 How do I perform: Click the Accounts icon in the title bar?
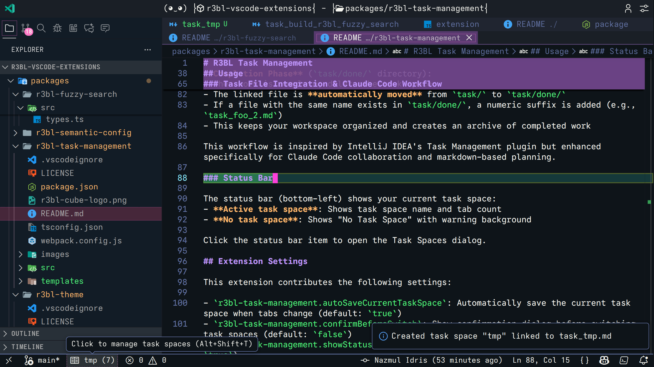pos(628,8)
